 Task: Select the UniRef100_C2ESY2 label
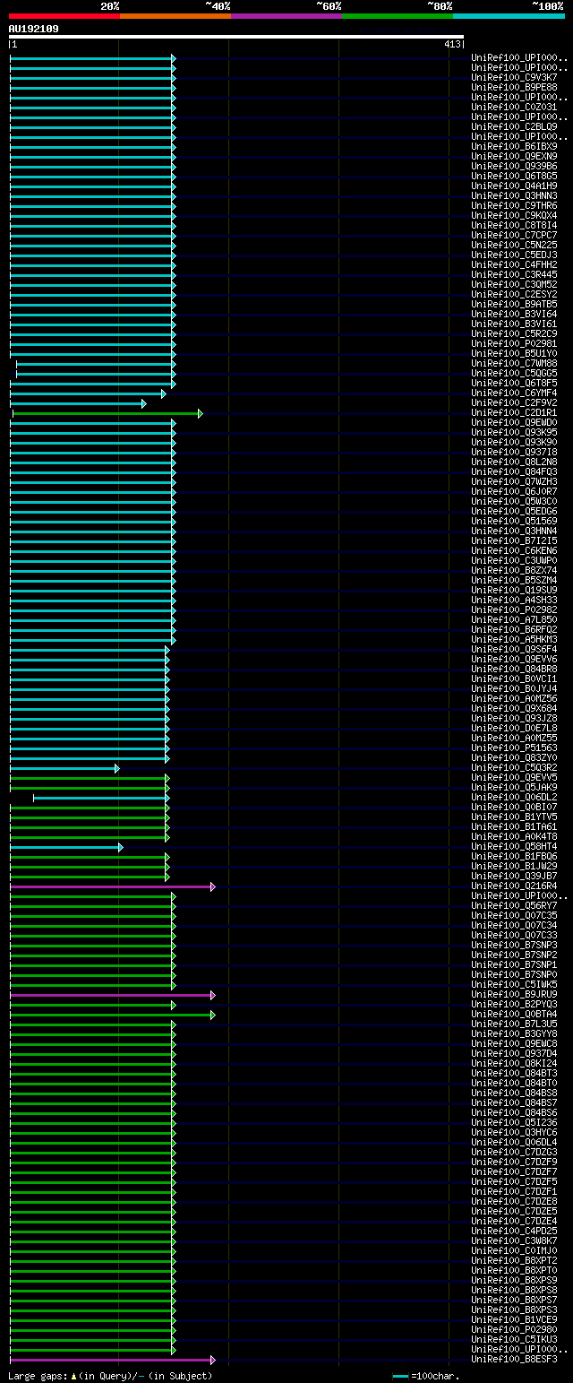click(514, 295)
